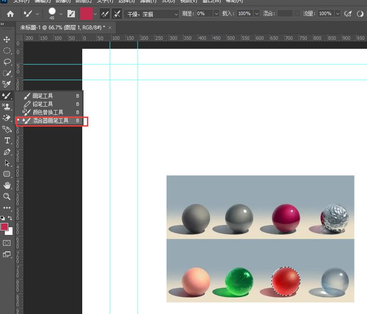The height and width of the screenshot is (314, 367).
Task: Set the foreground color swatch
Action: tap(4, 227)
